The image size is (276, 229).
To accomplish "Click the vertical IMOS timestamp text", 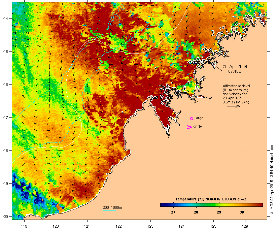I will [x=272, y=180].
